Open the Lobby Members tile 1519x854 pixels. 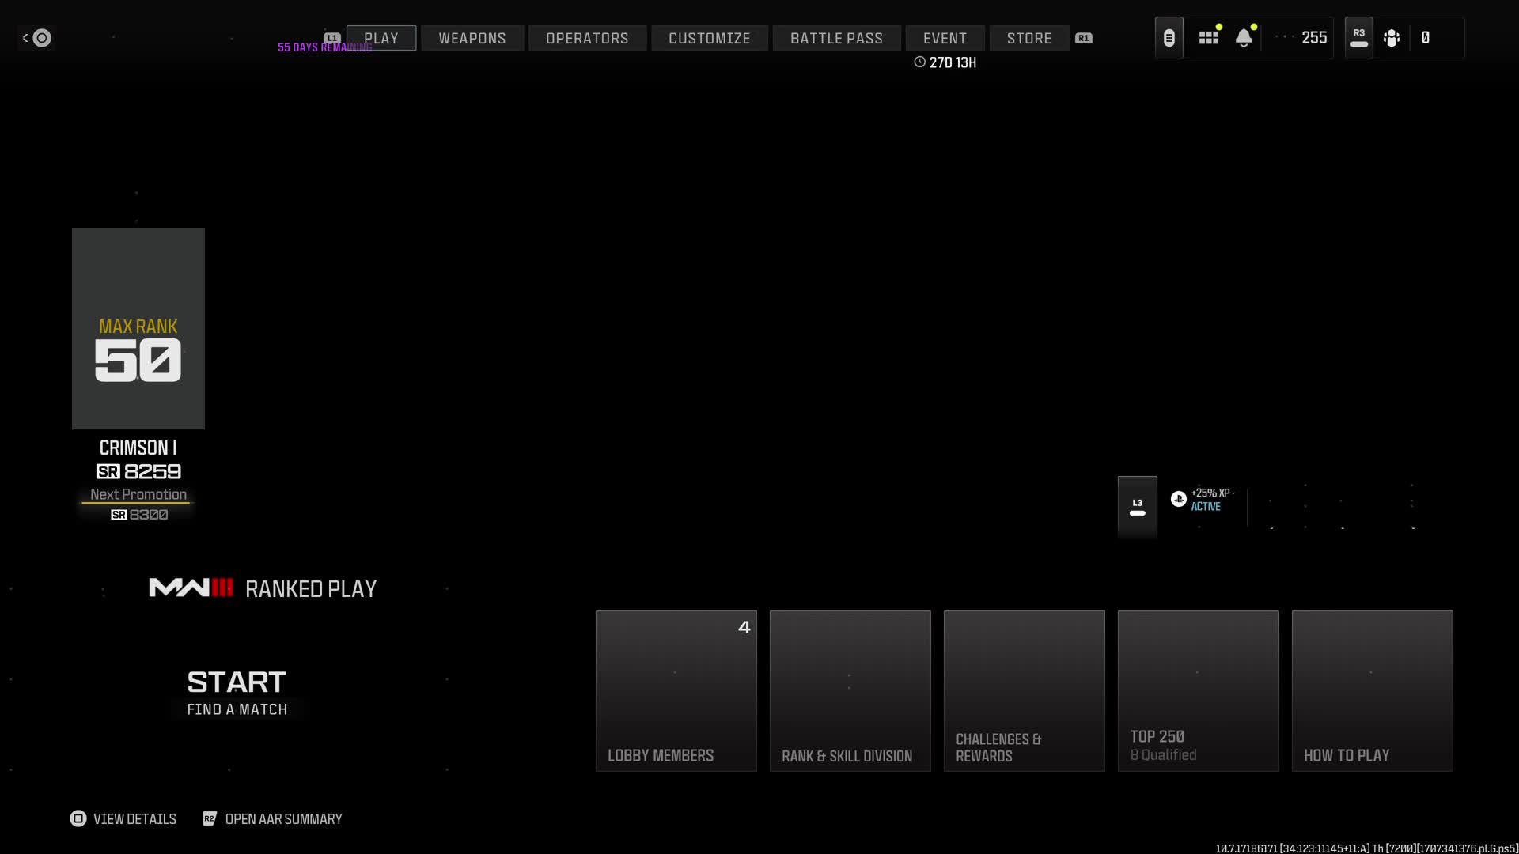(676, 690)
